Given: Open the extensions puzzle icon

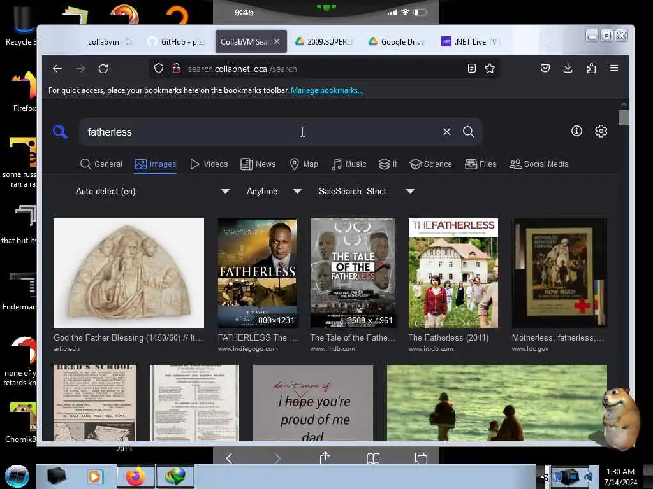Looking at the screenshot, I should tap(591, 68).
